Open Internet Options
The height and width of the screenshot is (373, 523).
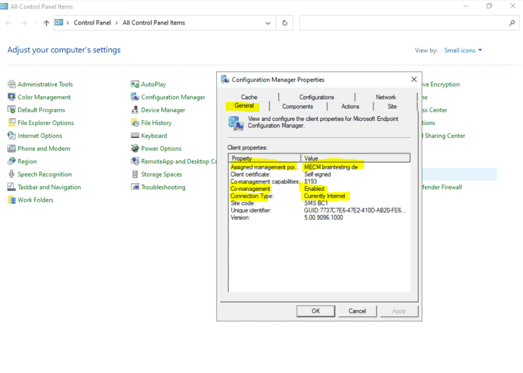point(39,135)
